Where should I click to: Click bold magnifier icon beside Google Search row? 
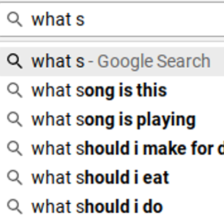click(x=15, y=61)
